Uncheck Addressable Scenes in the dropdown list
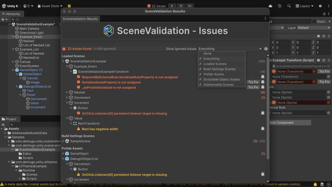The image size is (332, 187). (222, 85)
